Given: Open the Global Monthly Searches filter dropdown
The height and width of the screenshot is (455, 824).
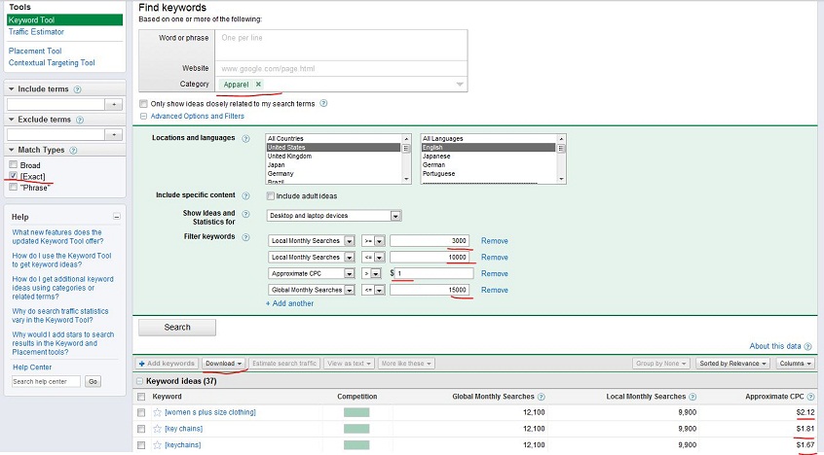Looking at the screenshot, I should tap(312, 290).
